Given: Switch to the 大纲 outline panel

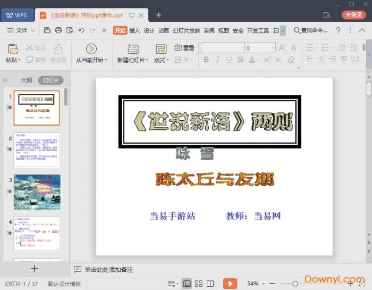Looking at the screenshot, I should pyautogui.click(x=27, y=80).
